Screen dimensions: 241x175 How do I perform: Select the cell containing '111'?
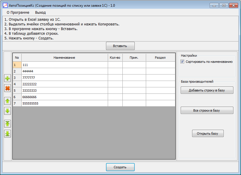(x=65, y=65)
